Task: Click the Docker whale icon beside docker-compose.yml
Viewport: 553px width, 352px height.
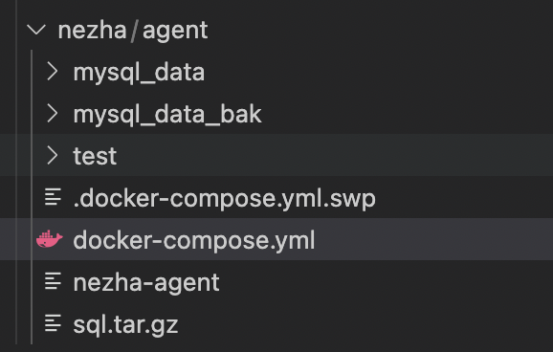Action: tap(50, 239)
